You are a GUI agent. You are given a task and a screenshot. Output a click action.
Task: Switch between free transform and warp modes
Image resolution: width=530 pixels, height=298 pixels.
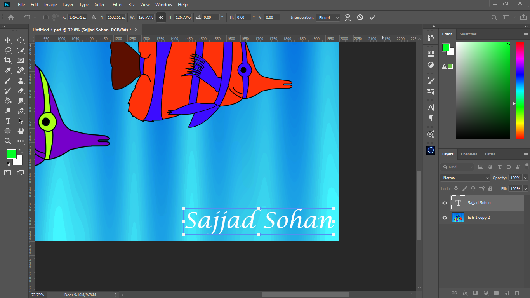[348, 17]
